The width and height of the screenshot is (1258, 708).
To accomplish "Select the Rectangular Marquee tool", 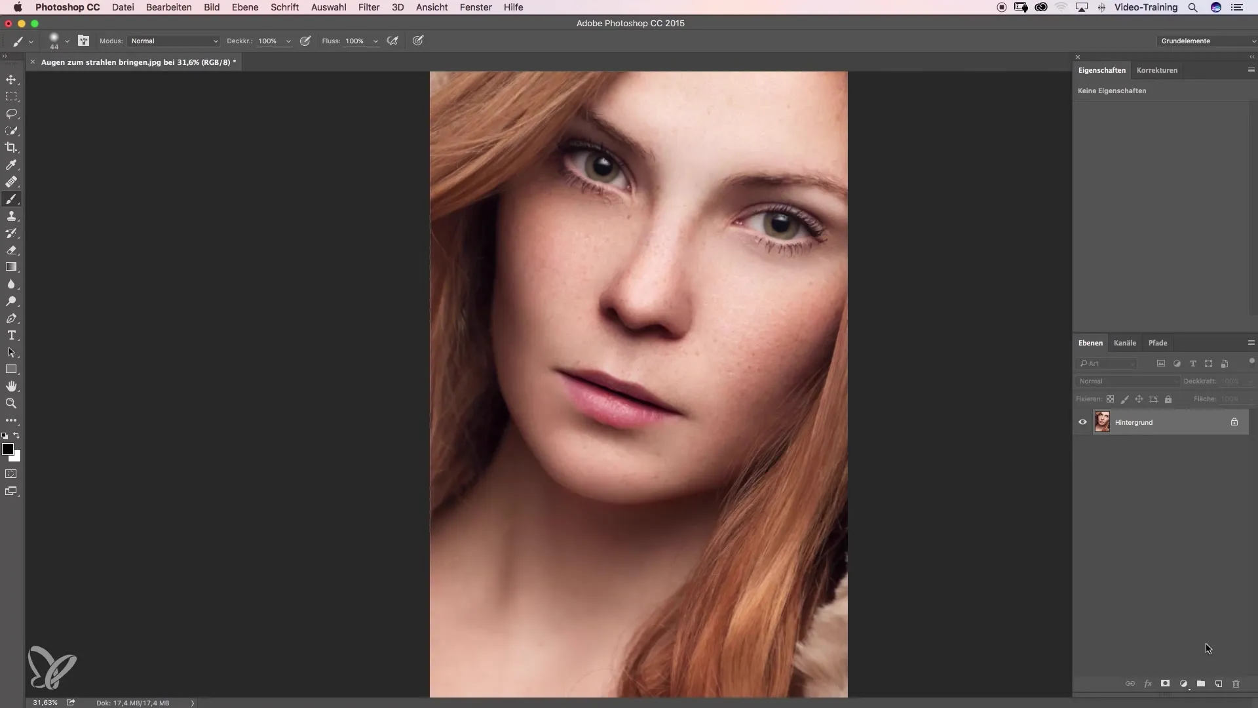I will (11, 96).
